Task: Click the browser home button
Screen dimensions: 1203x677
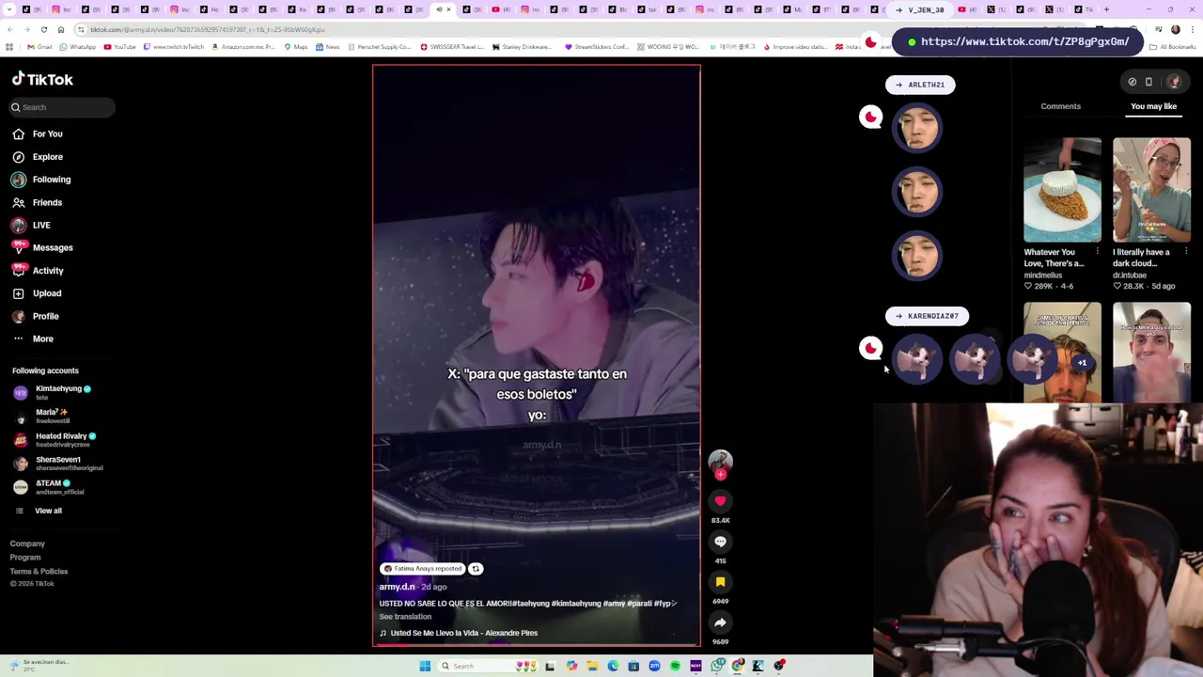Action: point(60,30)
